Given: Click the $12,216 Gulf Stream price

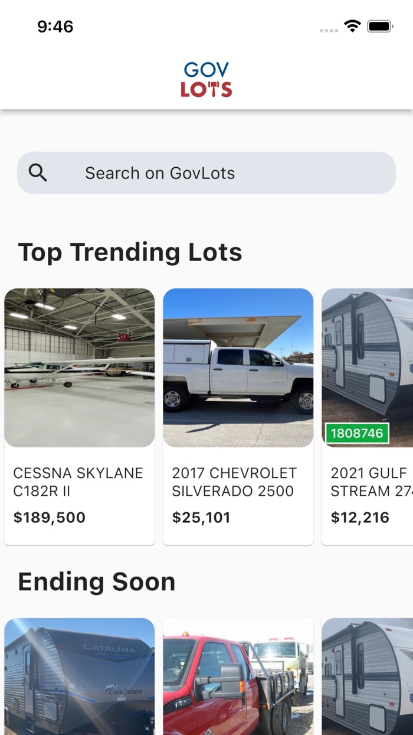Looking at the screenshot, I should [360, 517].
